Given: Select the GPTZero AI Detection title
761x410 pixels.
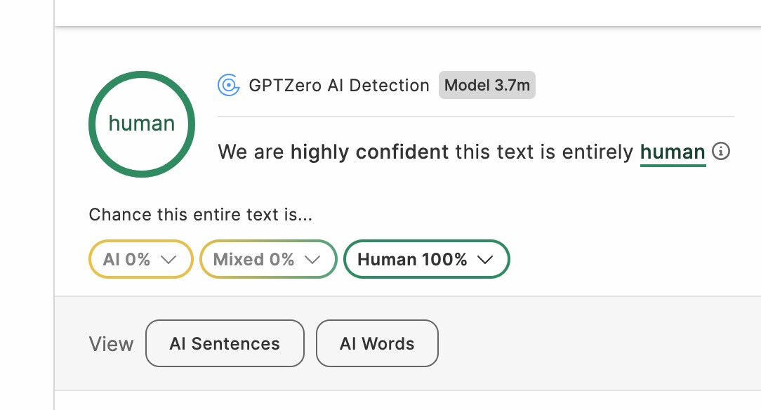Looking at the screenshot, I should pyautogui.click(x=339, y=86).
